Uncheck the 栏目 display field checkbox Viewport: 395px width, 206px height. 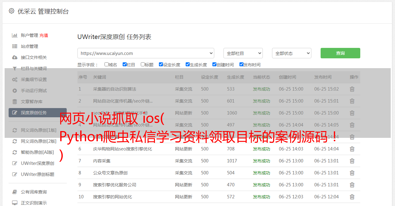click(x=124, y=64)
